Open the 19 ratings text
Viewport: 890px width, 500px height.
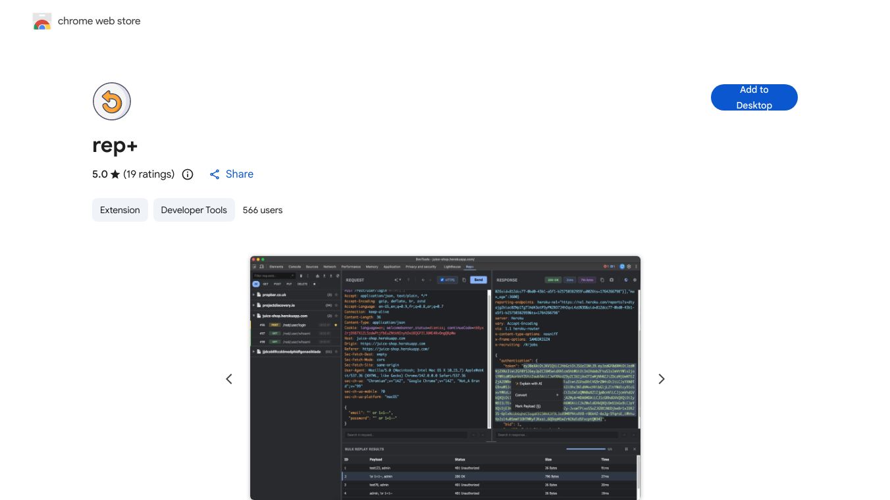click(x=149, y=174)
